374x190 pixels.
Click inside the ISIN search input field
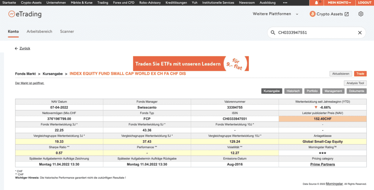click(314, 33)
